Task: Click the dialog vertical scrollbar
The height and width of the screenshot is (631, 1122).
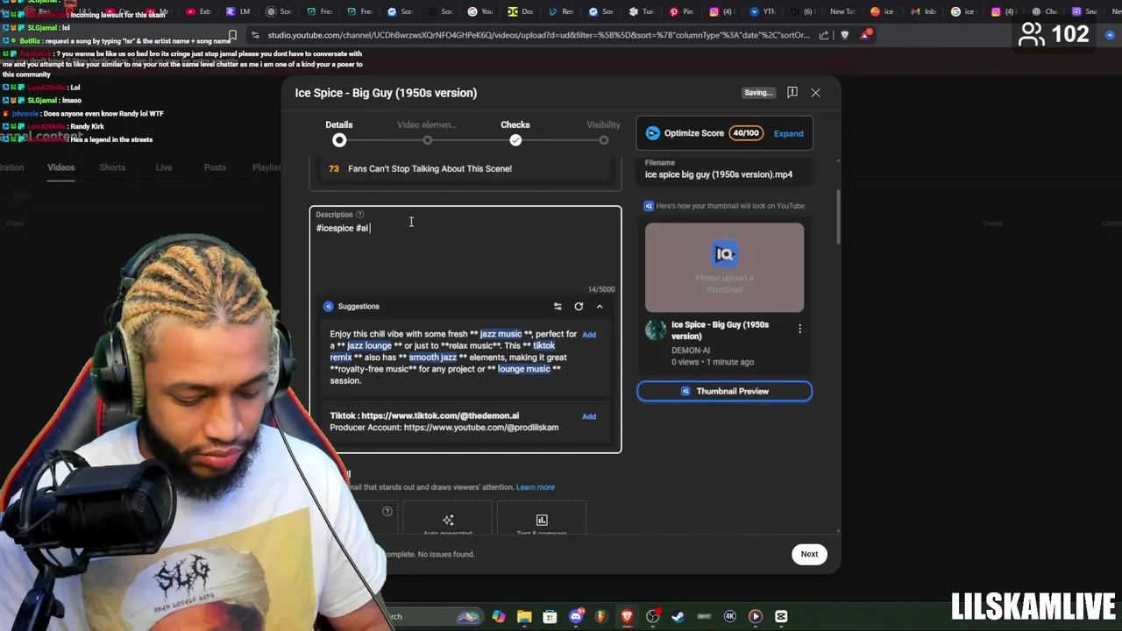Action: click(x=837, y=217)
